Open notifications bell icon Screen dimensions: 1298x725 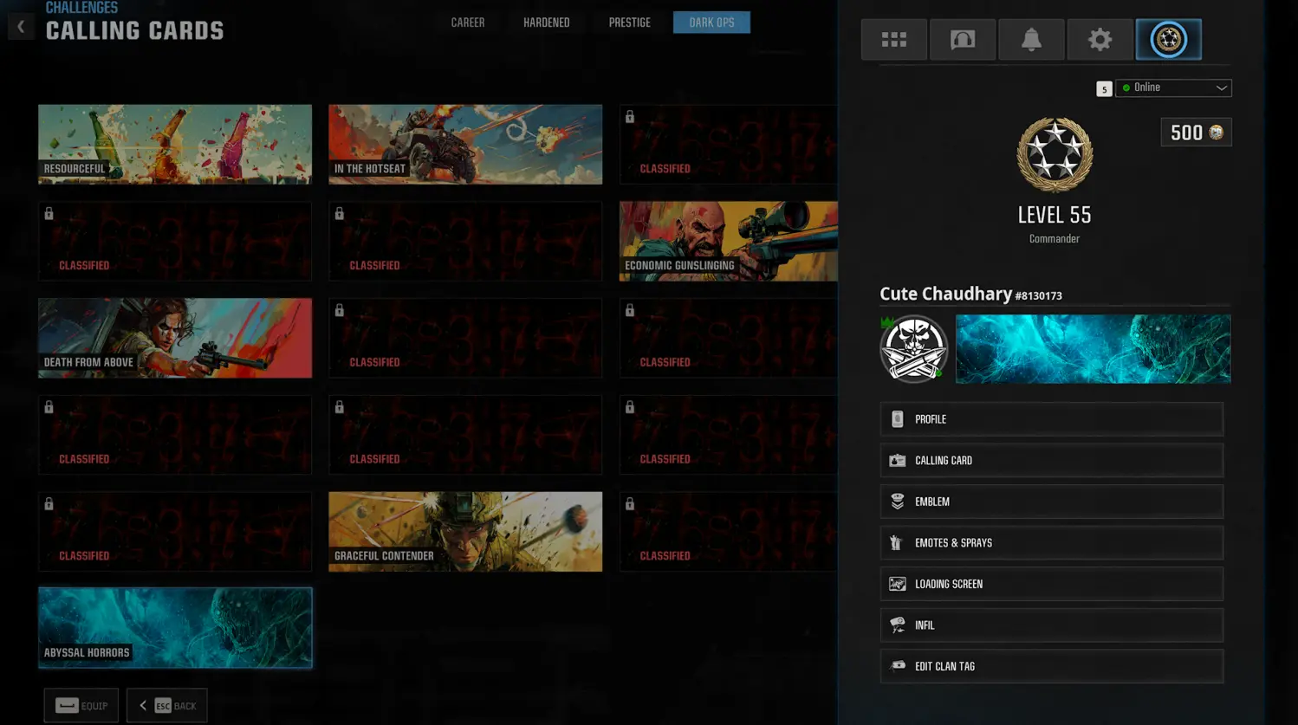pyautogui.click(x=1031, y=40)
